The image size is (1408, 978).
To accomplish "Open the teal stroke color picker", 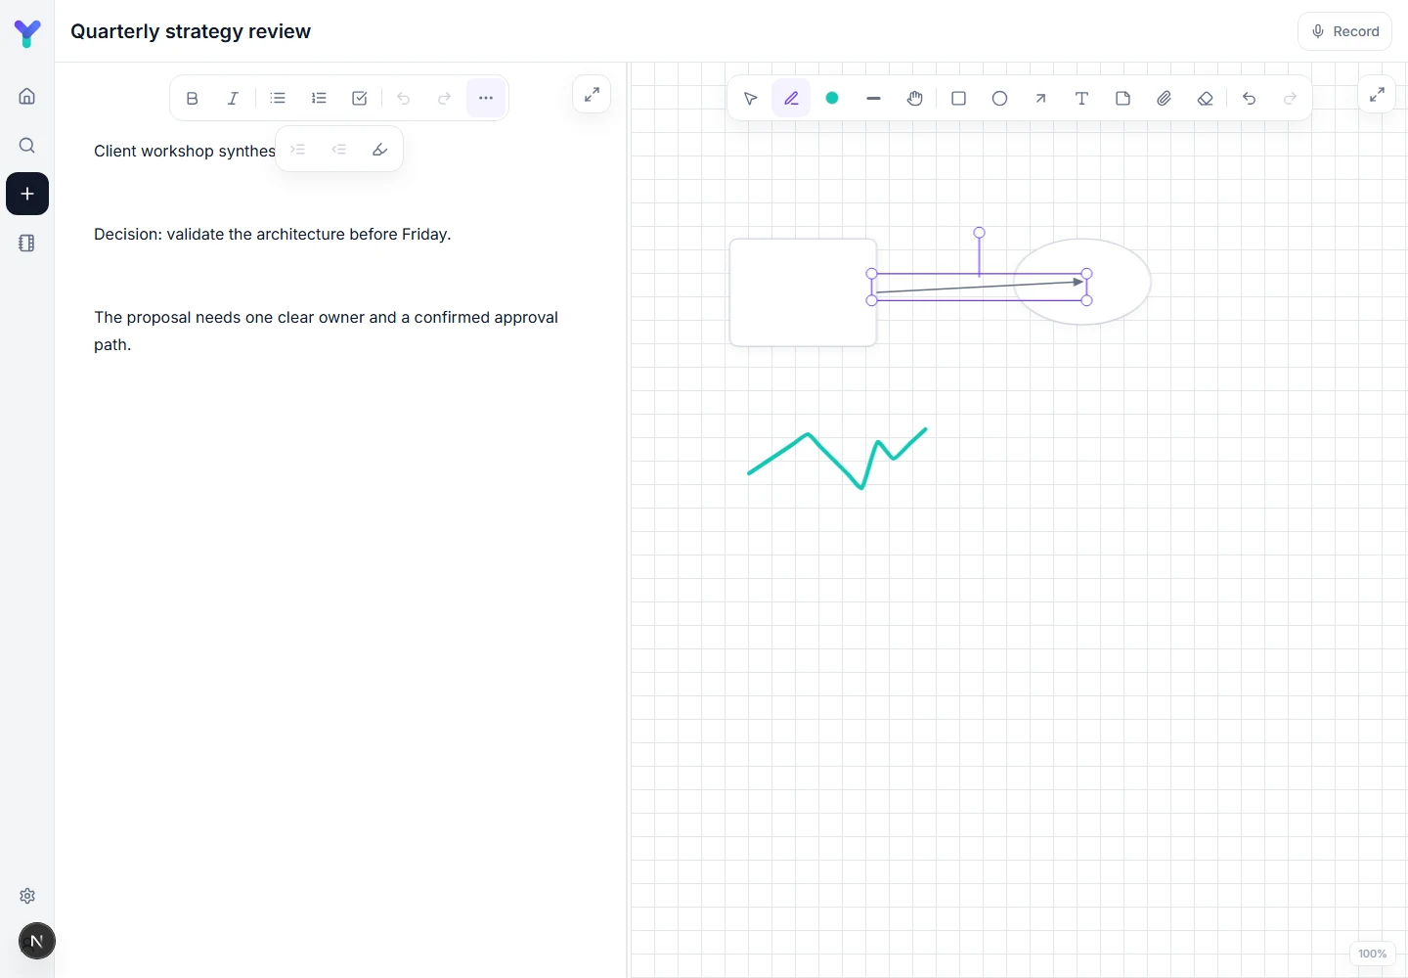I will [832, 98].
